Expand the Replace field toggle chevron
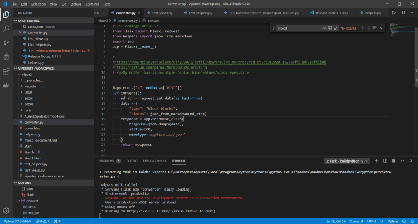 pyautogui.click(x=274, y=28)
